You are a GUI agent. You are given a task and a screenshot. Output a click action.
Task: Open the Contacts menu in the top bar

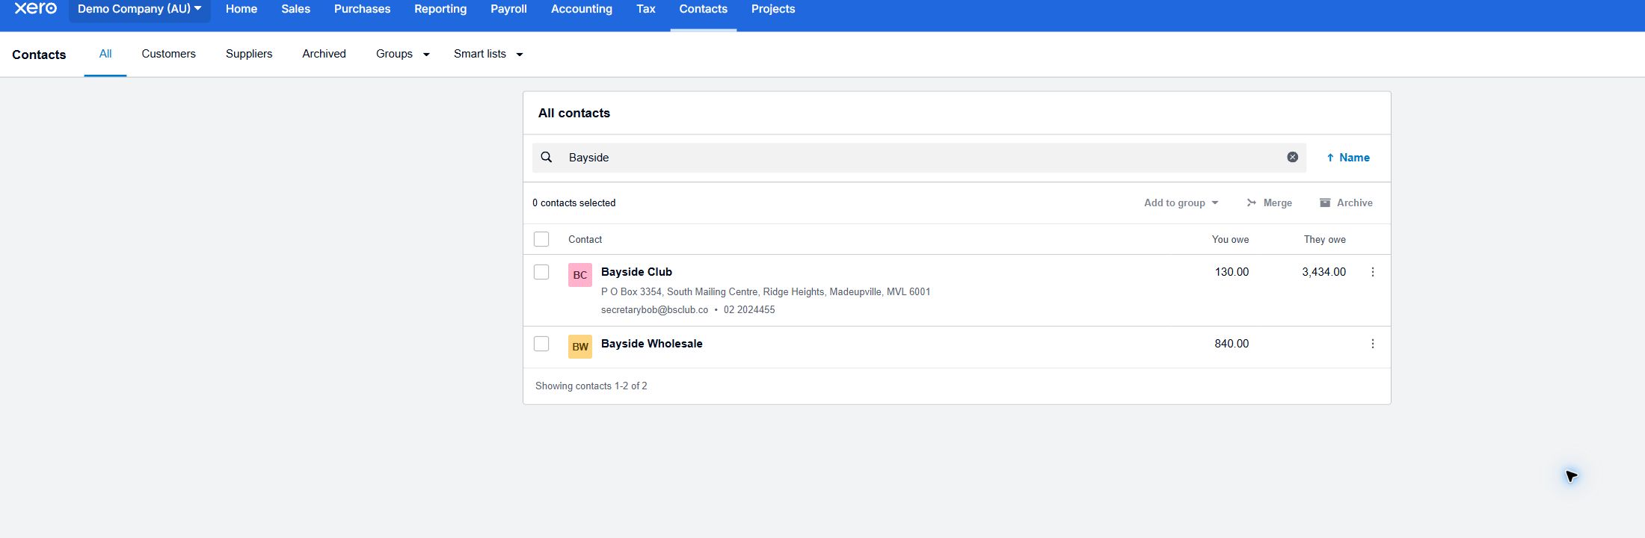click(x=703, y=9)
